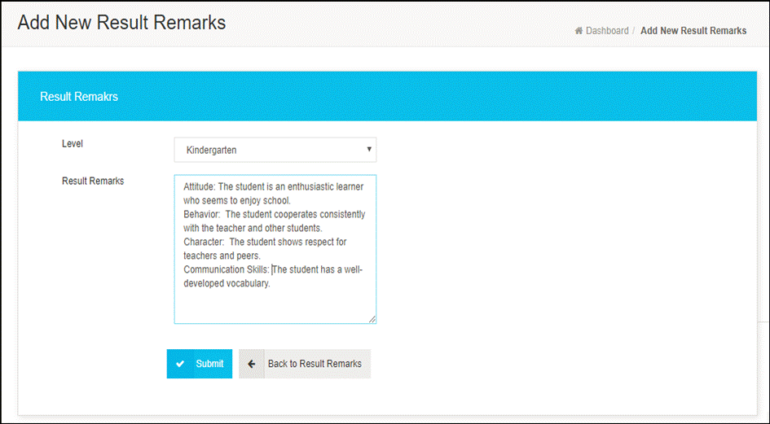
Task: Submit the result remarks form
Action: [200, 364]
